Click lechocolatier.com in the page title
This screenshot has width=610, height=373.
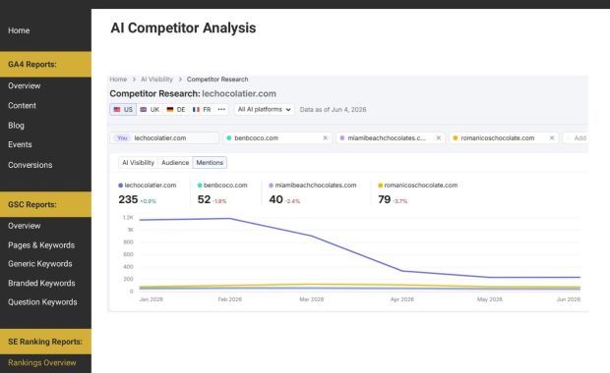tap(239, 93)
